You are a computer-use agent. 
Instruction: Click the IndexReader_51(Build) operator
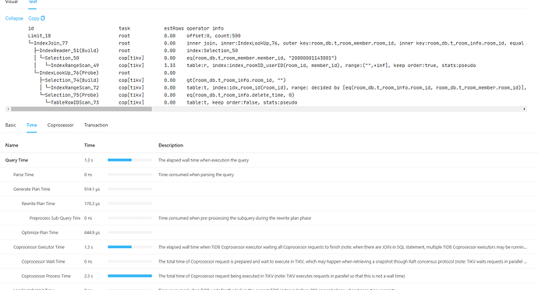[x=69, y=51]
